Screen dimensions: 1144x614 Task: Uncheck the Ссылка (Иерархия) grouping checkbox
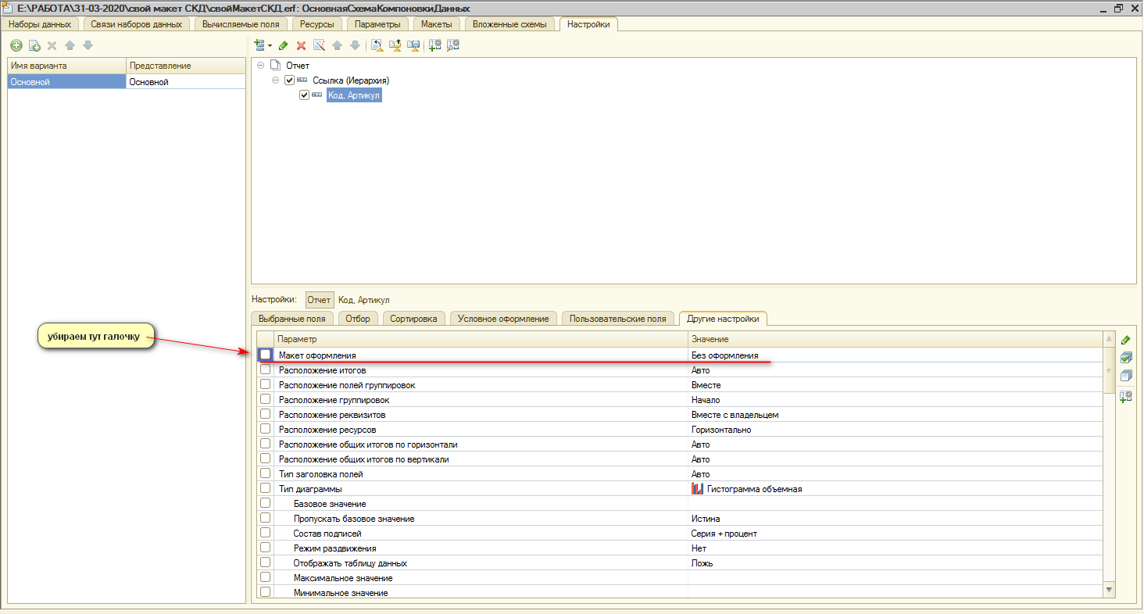[290, 80]
